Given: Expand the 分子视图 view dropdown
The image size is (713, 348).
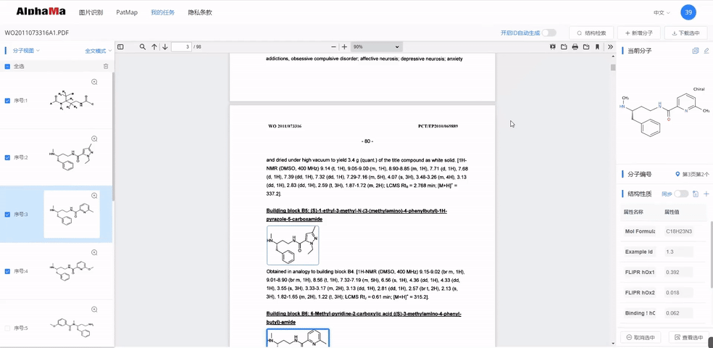Looking at the screenshot, I should [x=26, y=51].
